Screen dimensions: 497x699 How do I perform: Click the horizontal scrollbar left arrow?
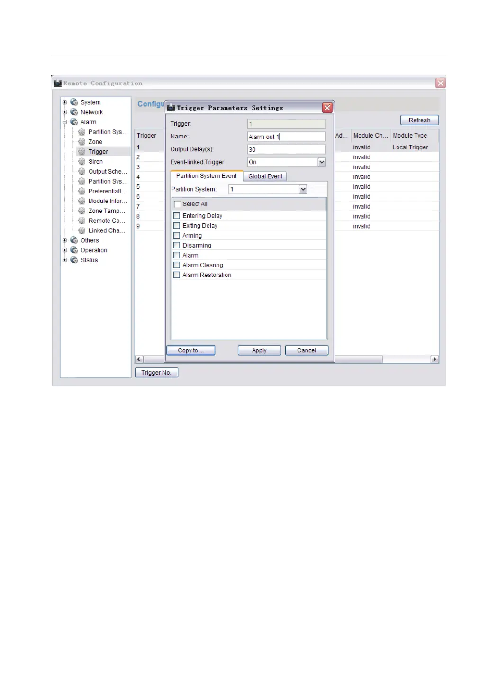click(x=139, y=359)
